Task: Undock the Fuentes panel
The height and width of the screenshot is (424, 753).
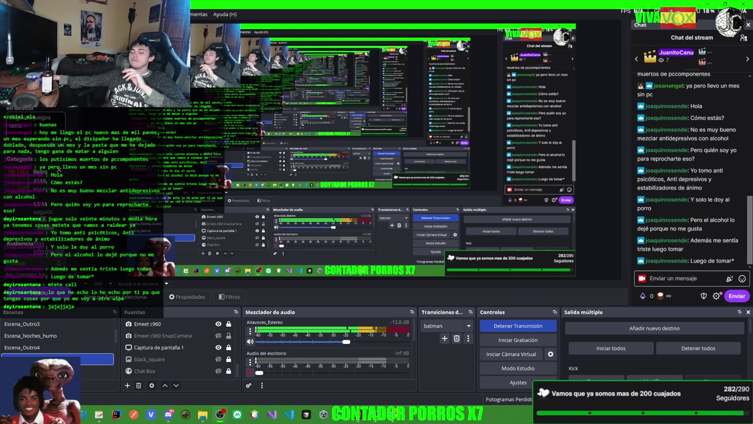Action: pyautogui.click(x=236, y=312)
